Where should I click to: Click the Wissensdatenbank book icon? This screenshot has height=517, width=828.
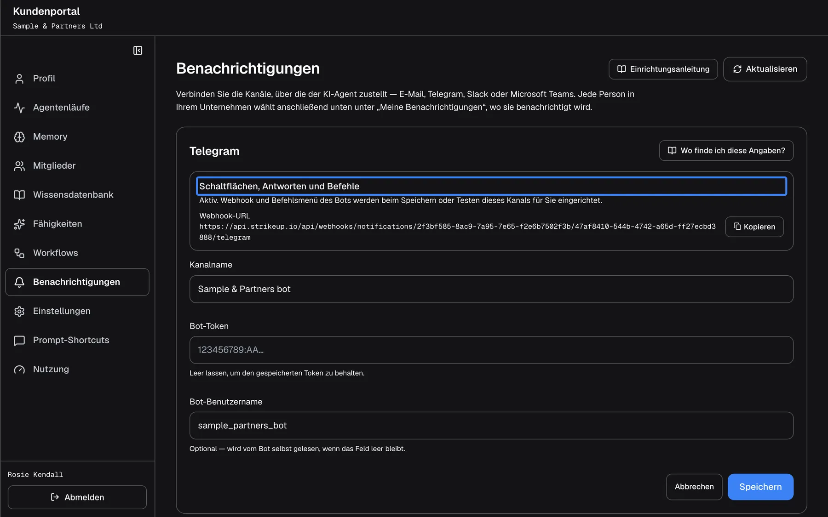pos(19,195)
